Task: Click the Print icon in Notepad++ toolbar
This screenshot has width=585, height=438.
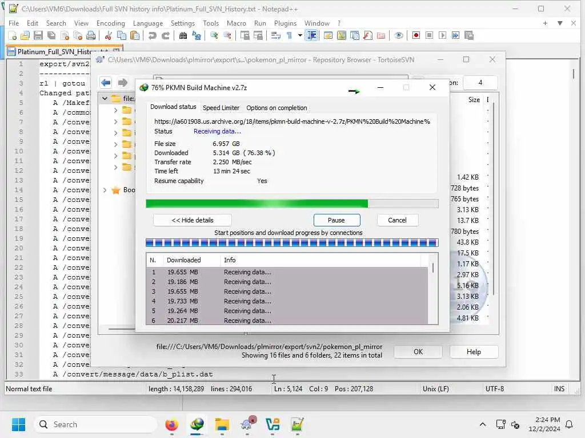Action: point(91,36)
